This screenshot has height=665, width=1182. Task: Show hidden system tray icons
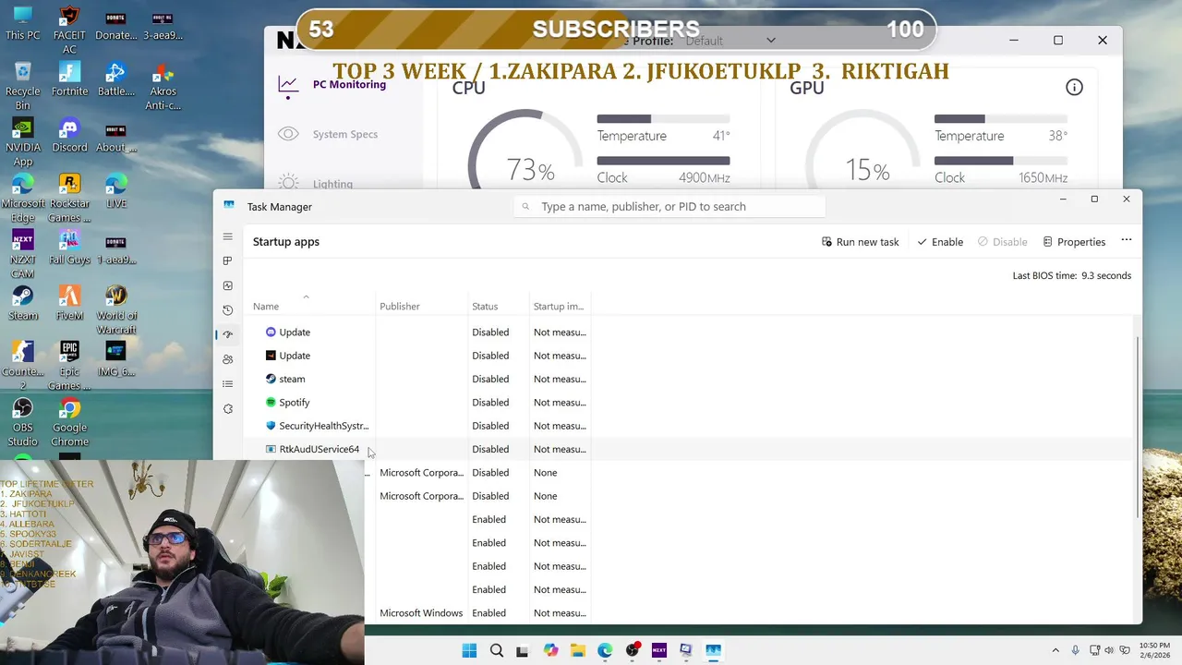(1055, 650)
